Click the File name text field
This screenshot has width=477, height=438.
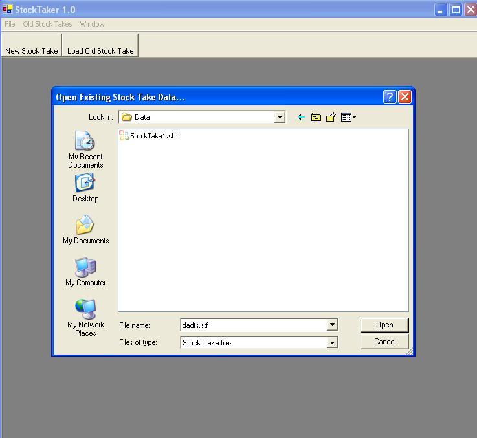[254, 325]
